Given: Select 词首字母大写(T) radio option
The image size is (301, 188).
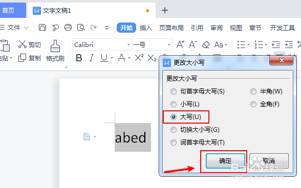Looking at the screenshot, I should pos(198,143).
